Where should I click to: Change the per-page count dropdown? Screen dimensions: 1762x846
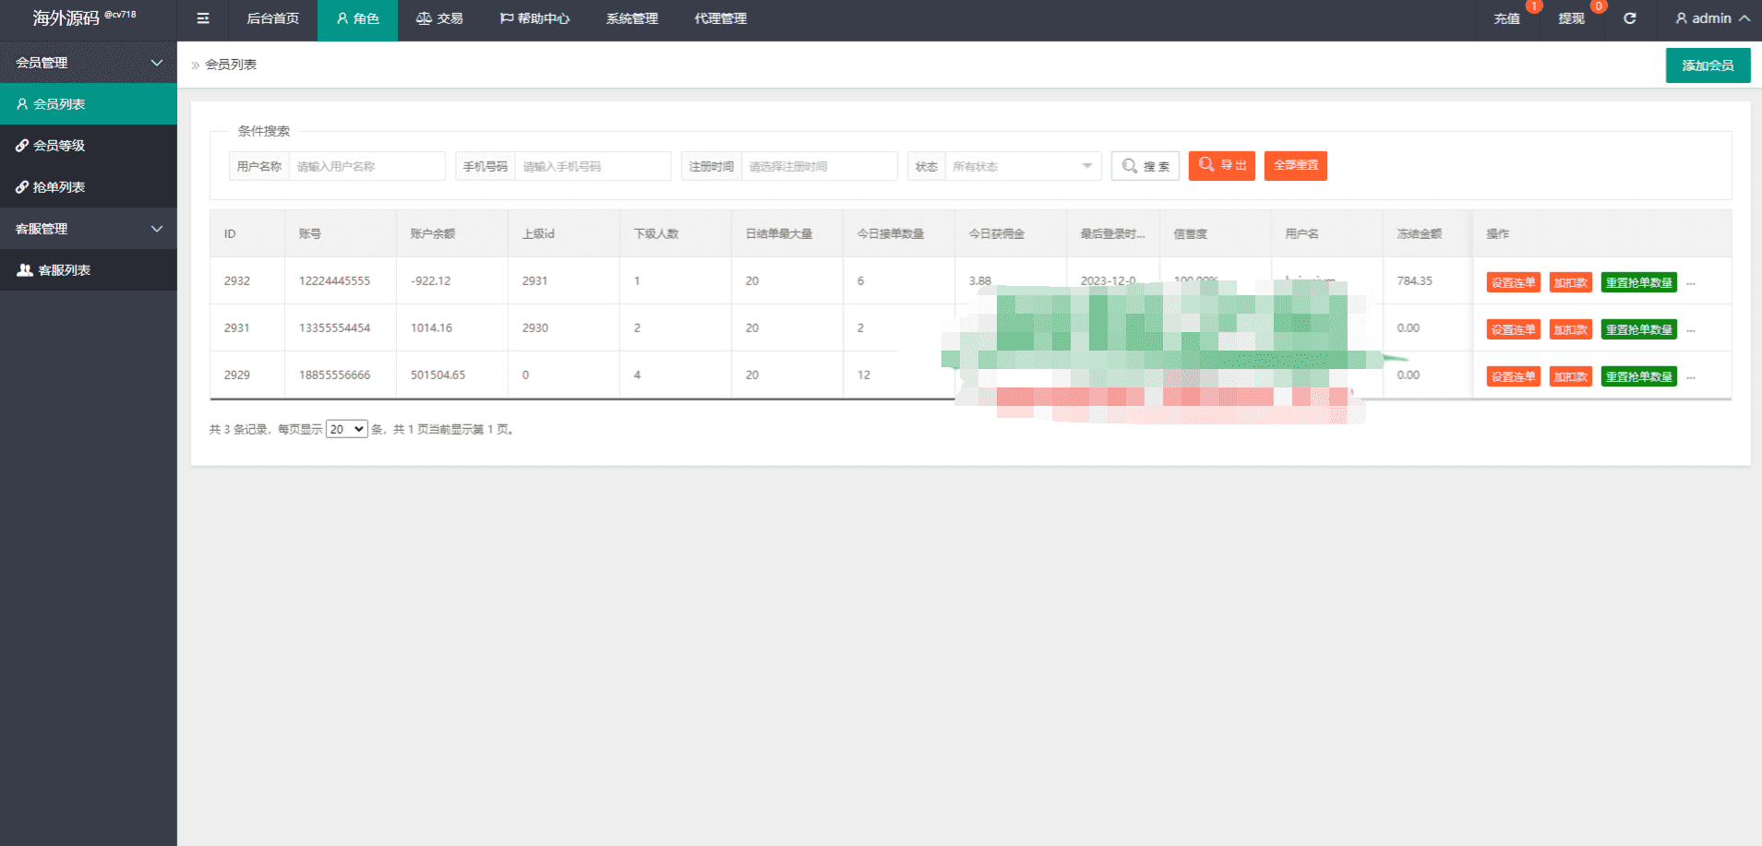click(347, 429)
